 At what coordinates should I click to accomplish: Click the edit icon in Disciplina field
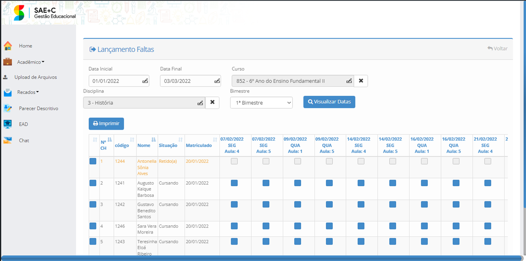pos(200,103)
